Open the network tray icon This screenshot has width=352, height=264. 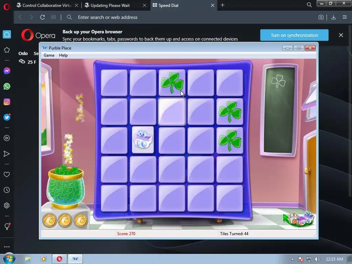pyautogui.click(x=309, y=259)
